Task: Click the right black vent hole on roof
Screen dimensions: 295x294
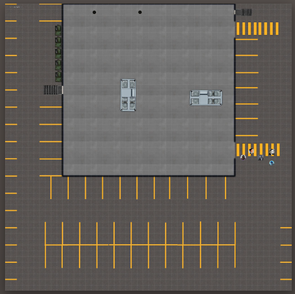Action: tap(140, 12)
